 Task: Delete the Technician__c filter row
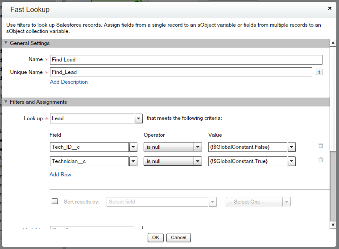[x=321, y=160]
